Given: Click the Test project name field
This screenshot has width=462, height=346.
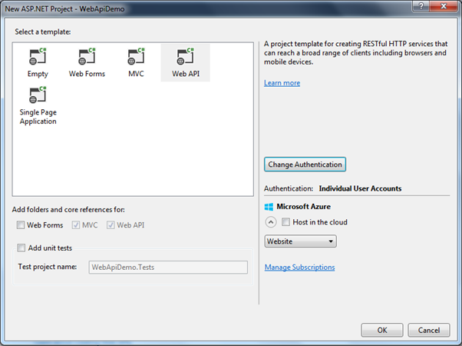Looking at the screenshot, I should pyautogui.click(x=168, y=267).
